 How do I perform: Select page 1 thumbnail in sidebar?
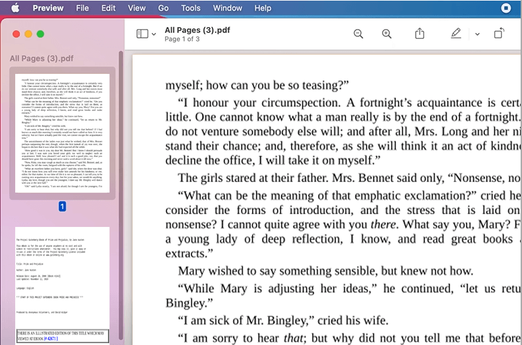coord(62,133)
